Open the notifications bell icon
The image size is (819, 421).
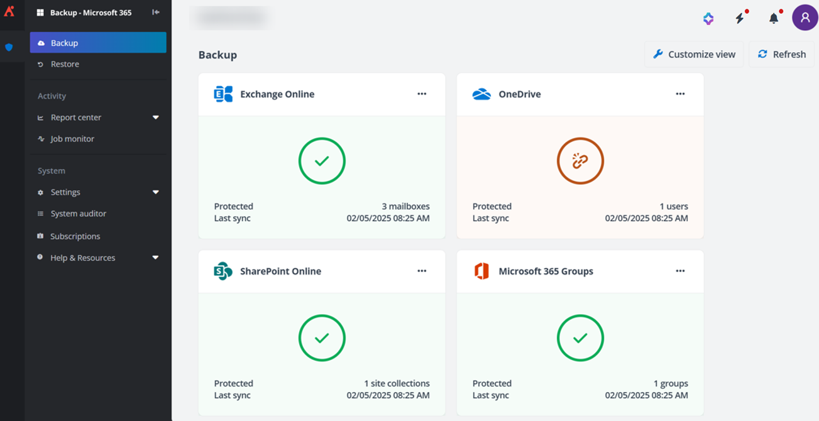point(773,18)
